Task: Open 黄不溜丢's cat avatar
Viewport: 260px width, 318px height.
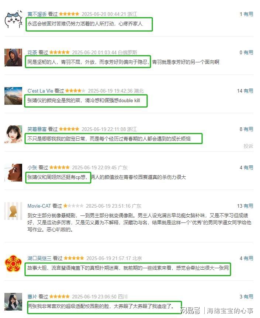Action: (13, 19)
